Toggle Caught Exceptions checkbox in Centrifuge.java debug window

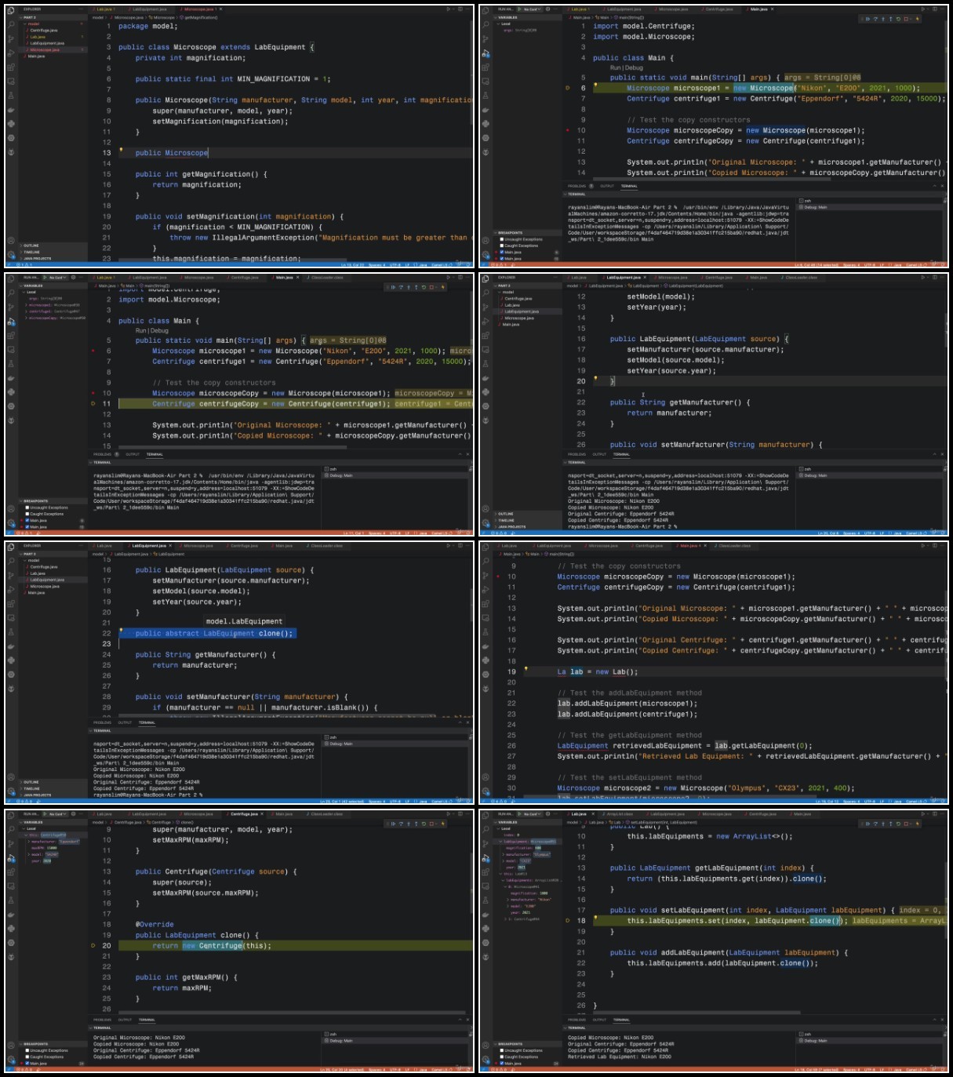[x=27, y=1057]
